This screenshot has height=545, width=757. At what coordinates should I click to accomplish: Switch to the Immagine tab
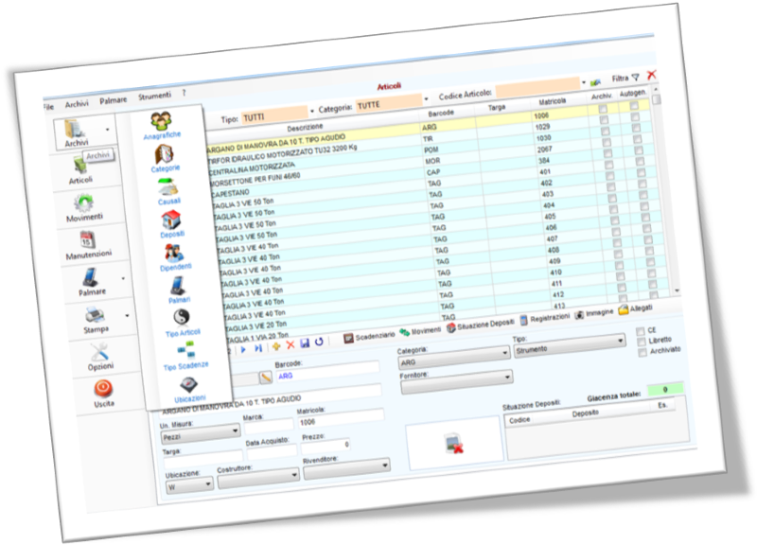coord(594,313)
